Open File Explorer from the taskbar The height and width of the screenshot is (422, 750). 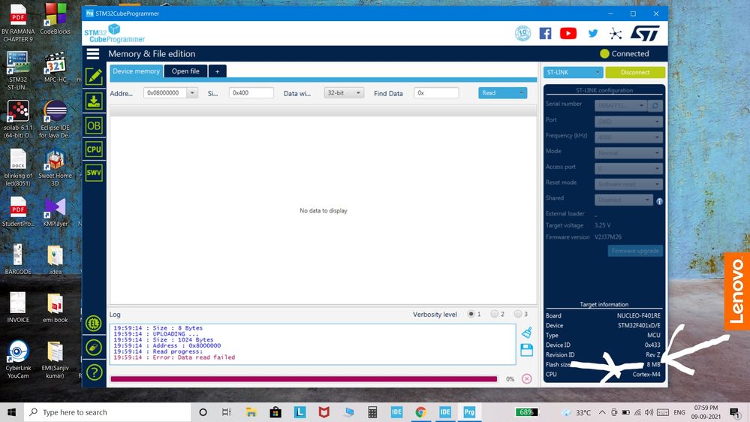coord(251,412)
